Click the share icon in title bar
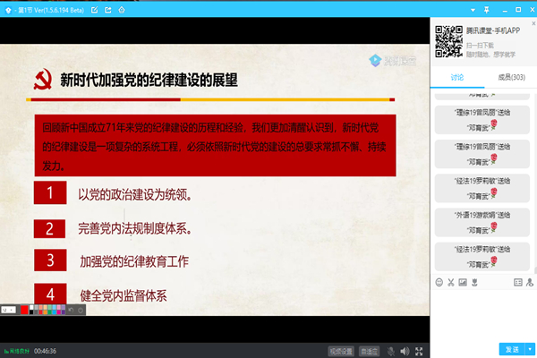 (x=108, y=10)
